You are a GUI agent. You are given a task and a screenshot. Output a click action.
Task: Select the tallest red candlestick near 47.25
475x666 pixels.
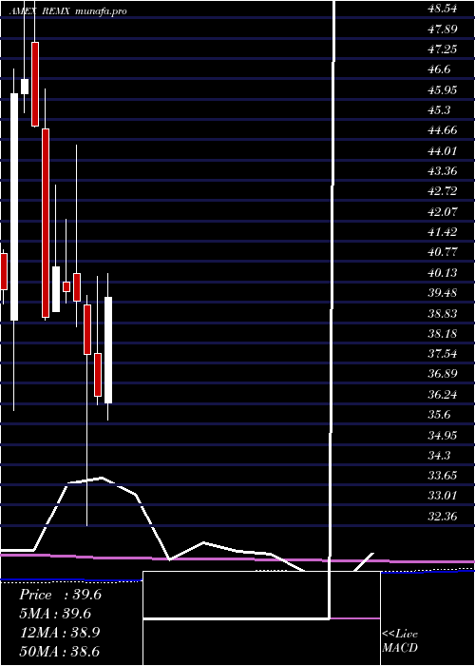(x=35, y=84)
